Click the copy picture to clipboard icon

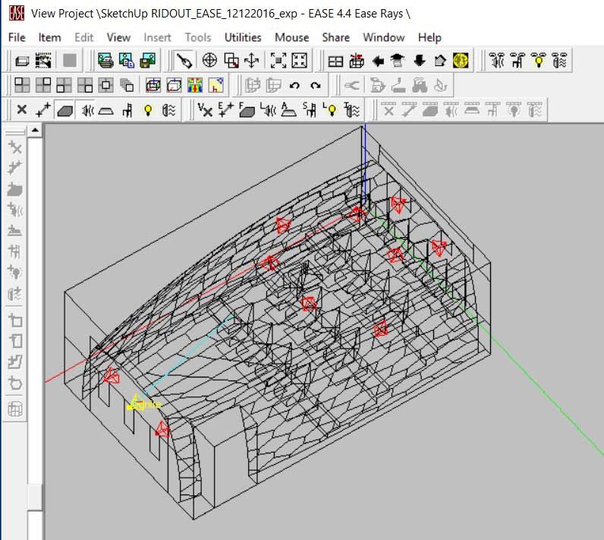127,61
